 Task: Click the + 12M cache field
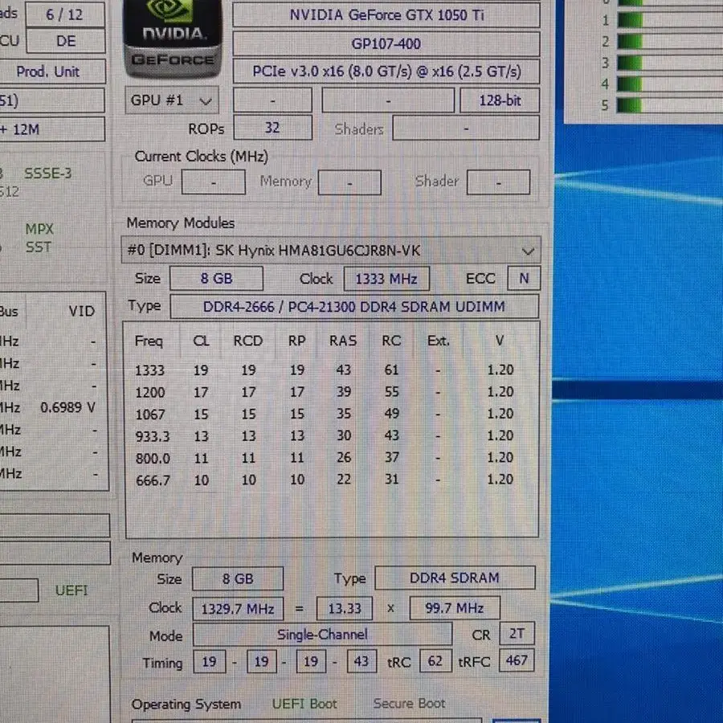51,129
